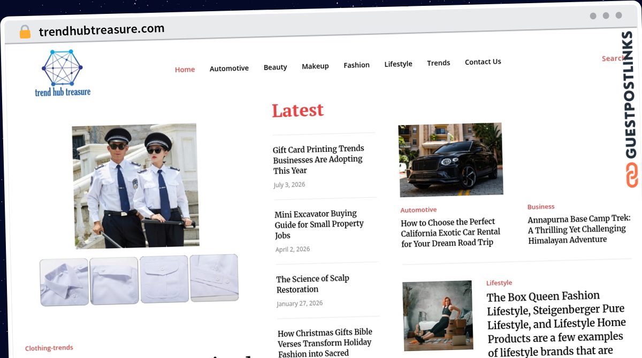The height and width of the screenshot is (358, 642).
Task: Click the Search link
Action: click(613, 59)
